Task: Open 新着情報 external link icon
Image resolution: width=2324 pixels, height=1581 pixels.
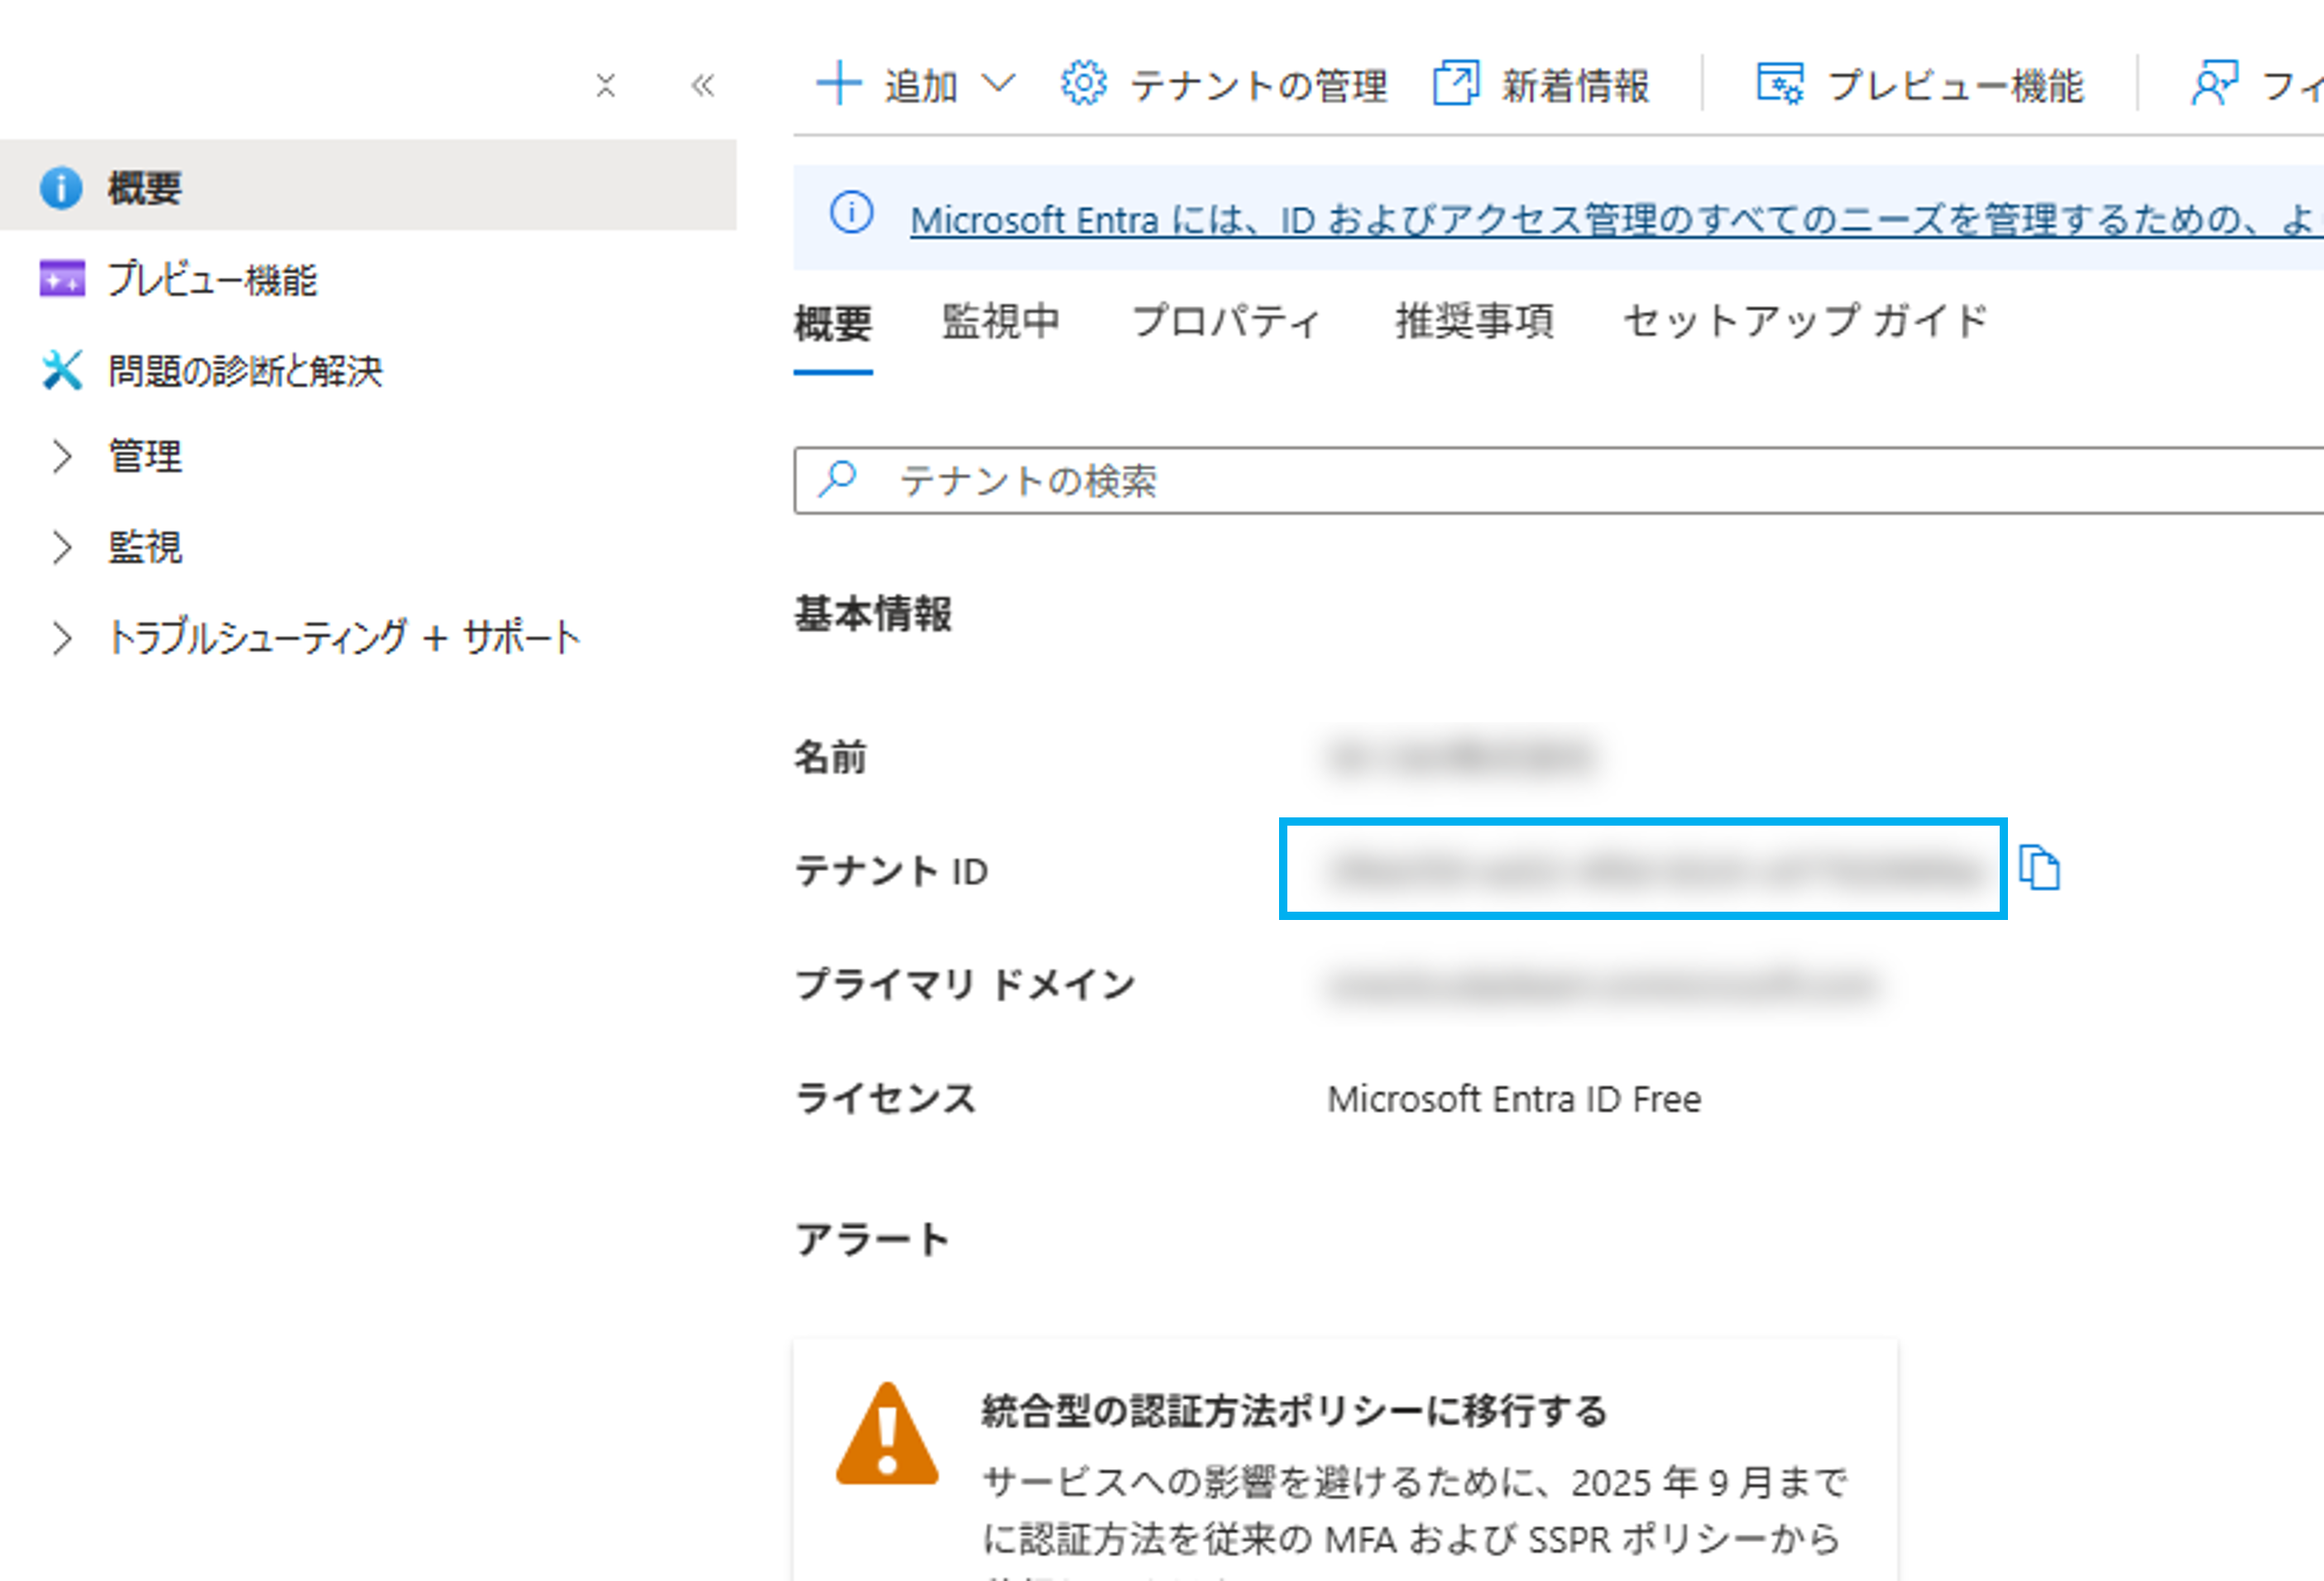Action: point(1457,84)
